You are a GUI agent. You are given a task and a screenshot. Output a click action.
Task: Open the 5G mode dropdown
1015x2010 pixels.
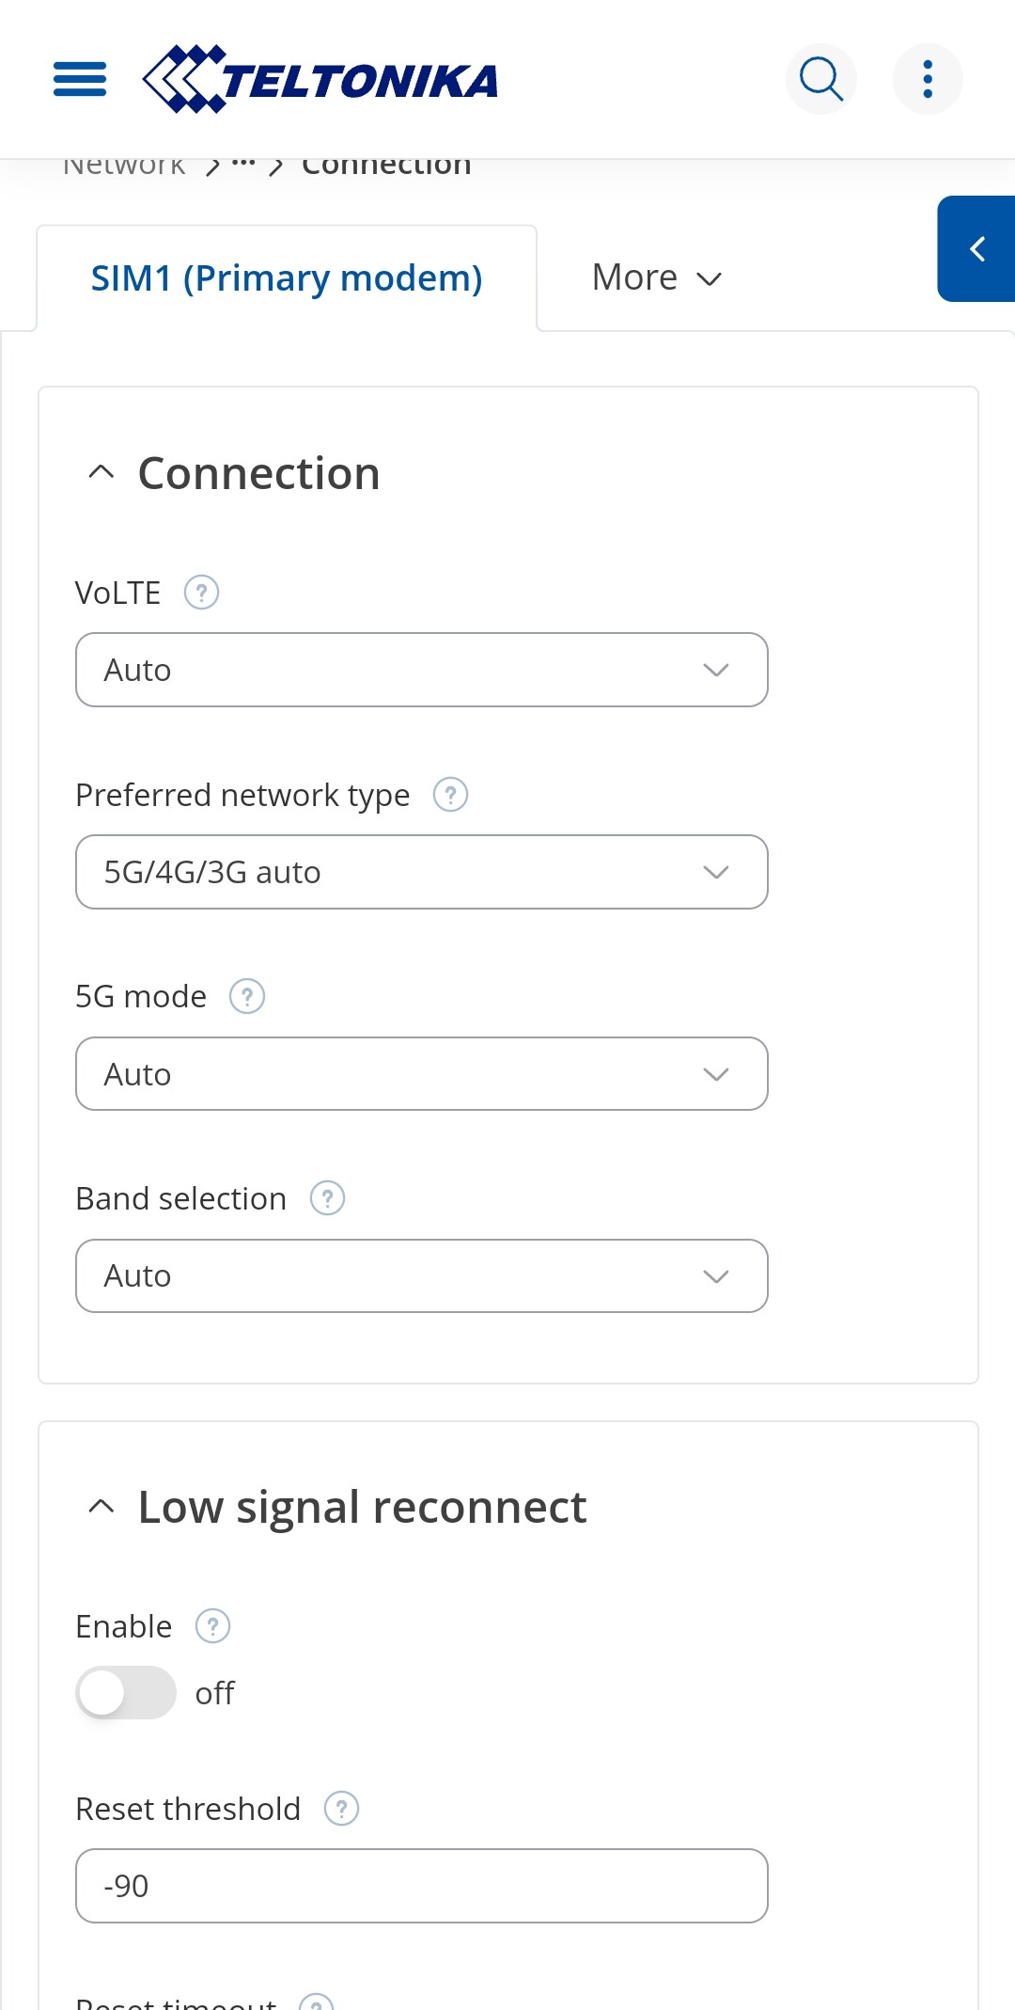point(422,1074)
